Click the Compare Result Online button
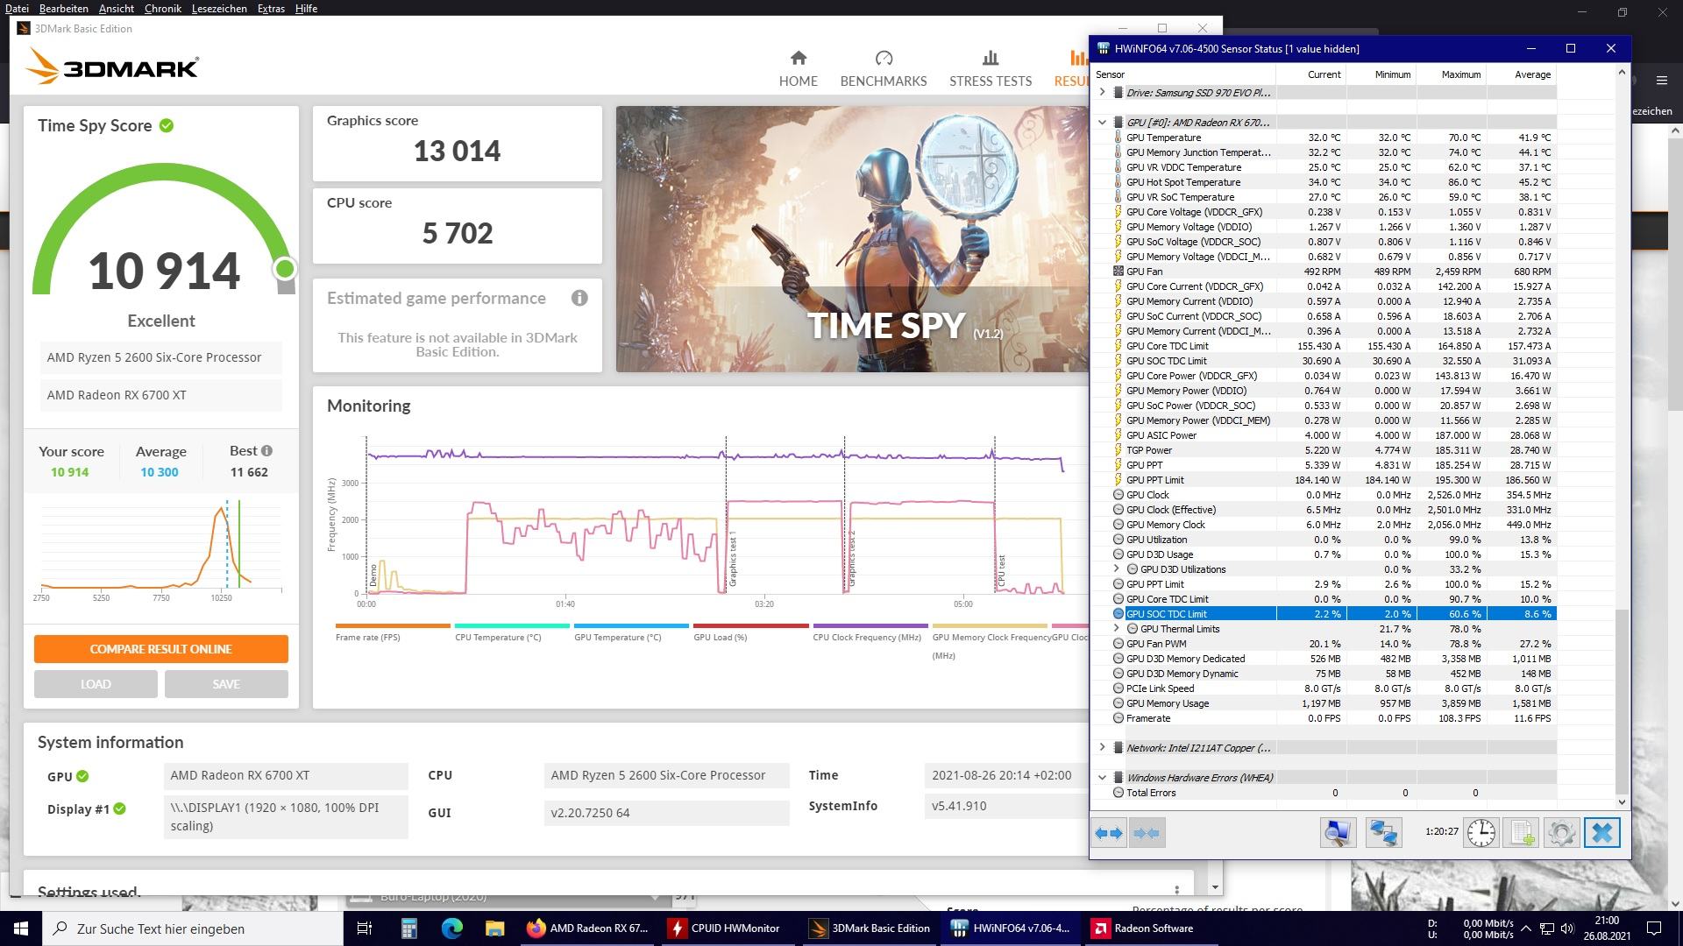 coord(161,649)
